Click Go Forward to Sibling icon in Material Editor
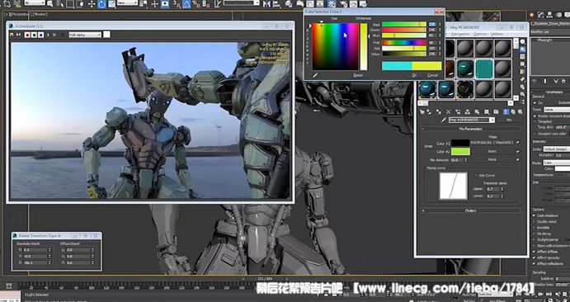The width and height of the screenshot is (570, 302). [521, 112]
